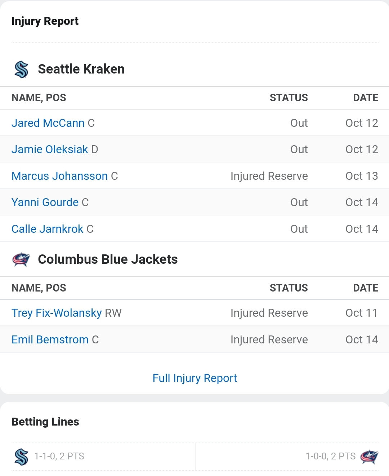
Task: Open the Full Injury Report link
Action: [x=194, y=378]
